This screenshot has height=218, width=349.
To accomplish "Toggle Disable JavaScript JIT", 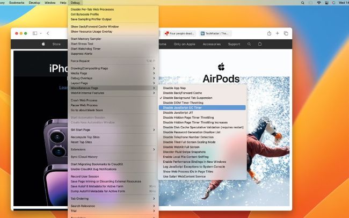I will point(202,112).
